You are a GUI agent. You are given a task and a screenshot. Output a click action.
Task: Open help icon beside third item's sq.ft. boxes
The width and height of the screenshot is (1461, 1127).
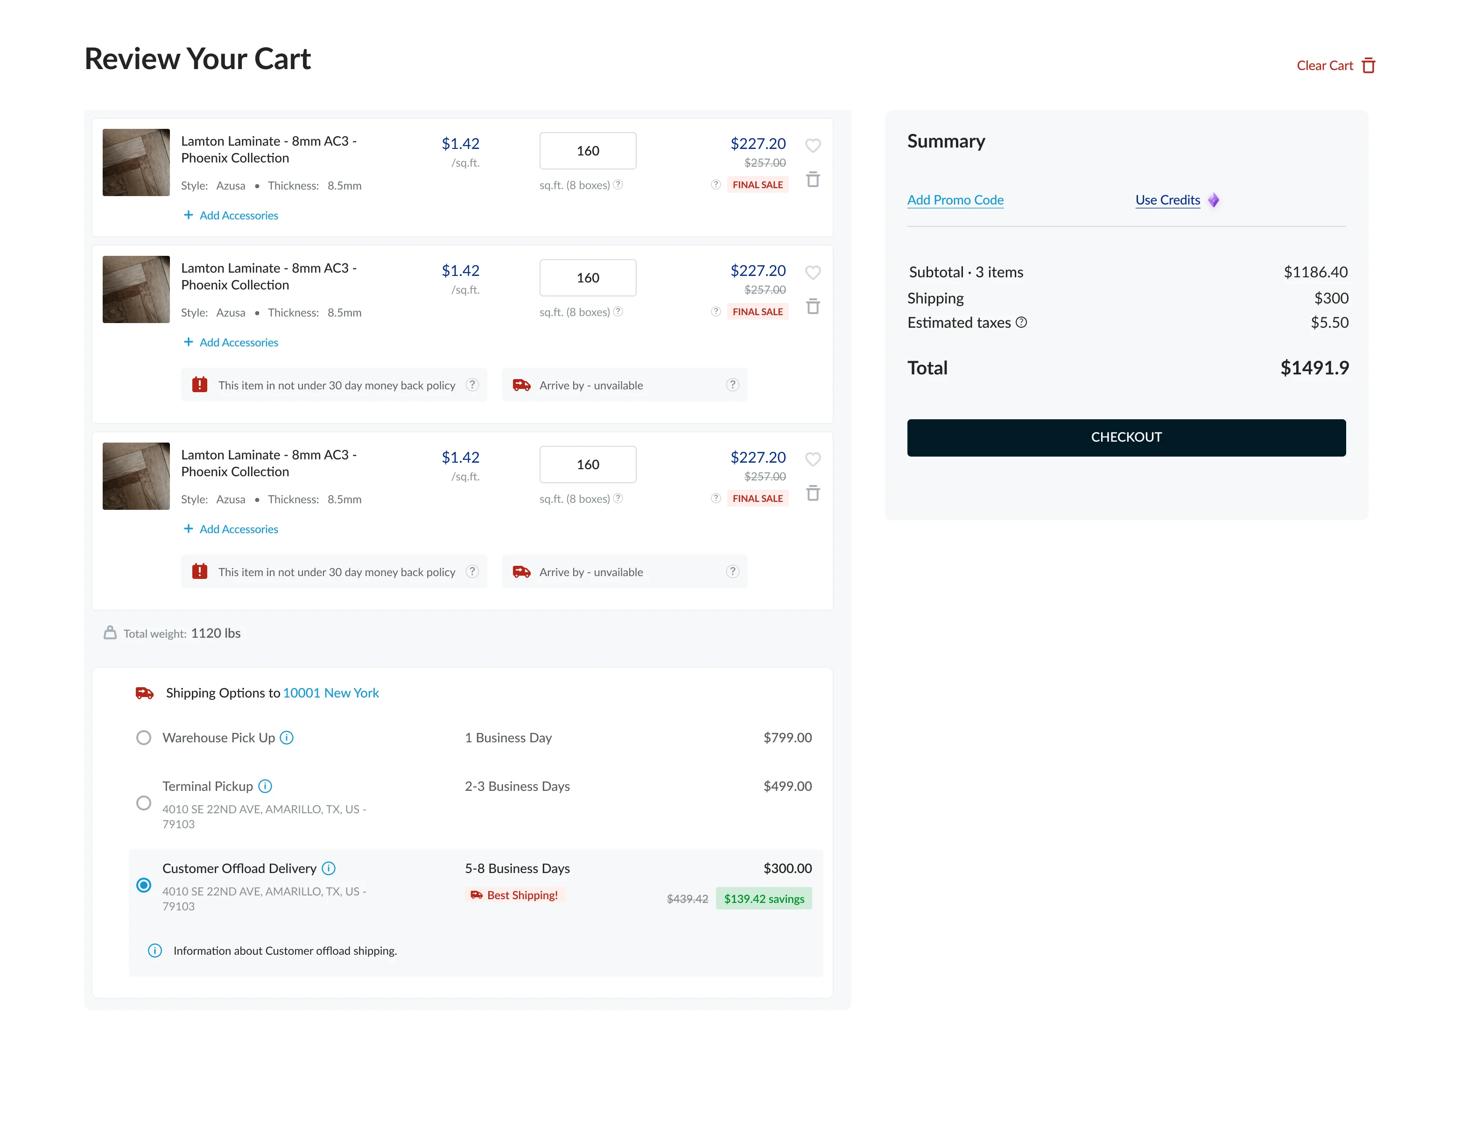[x=618, y=499]
